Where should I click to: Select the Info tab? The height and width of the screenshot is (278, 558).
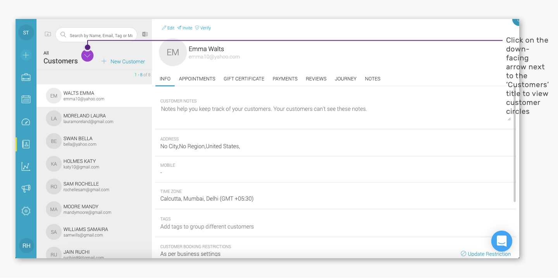click(x=165, y=79)
